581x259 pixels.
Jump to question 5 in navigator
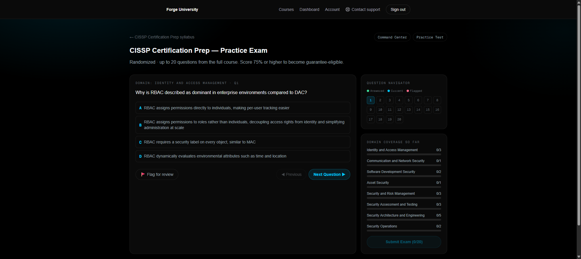pos(409,100)
